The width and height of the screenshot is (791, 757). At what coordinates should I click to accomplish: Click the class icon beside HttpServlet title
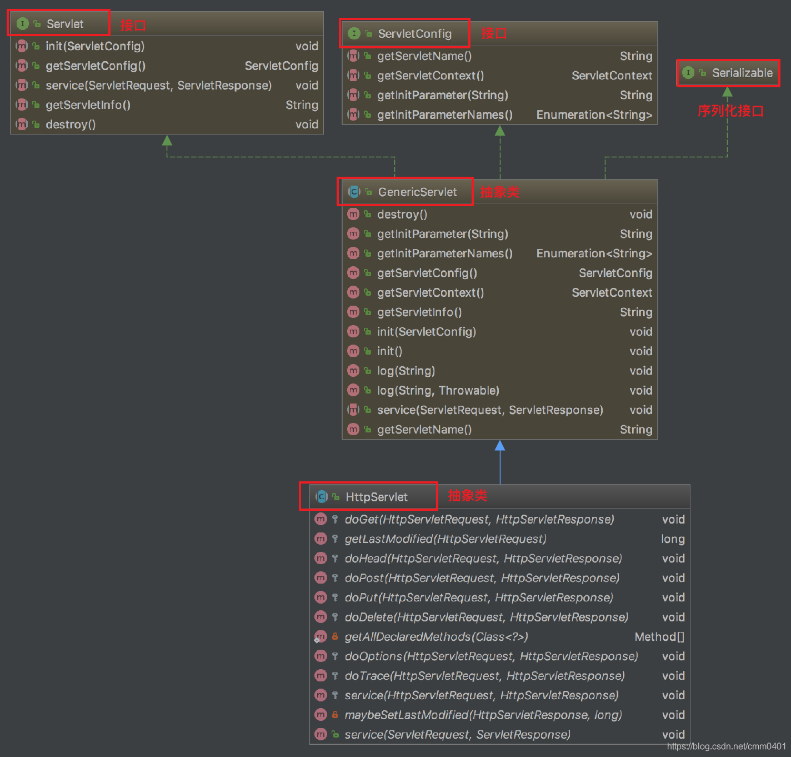[x=322, y=497]
